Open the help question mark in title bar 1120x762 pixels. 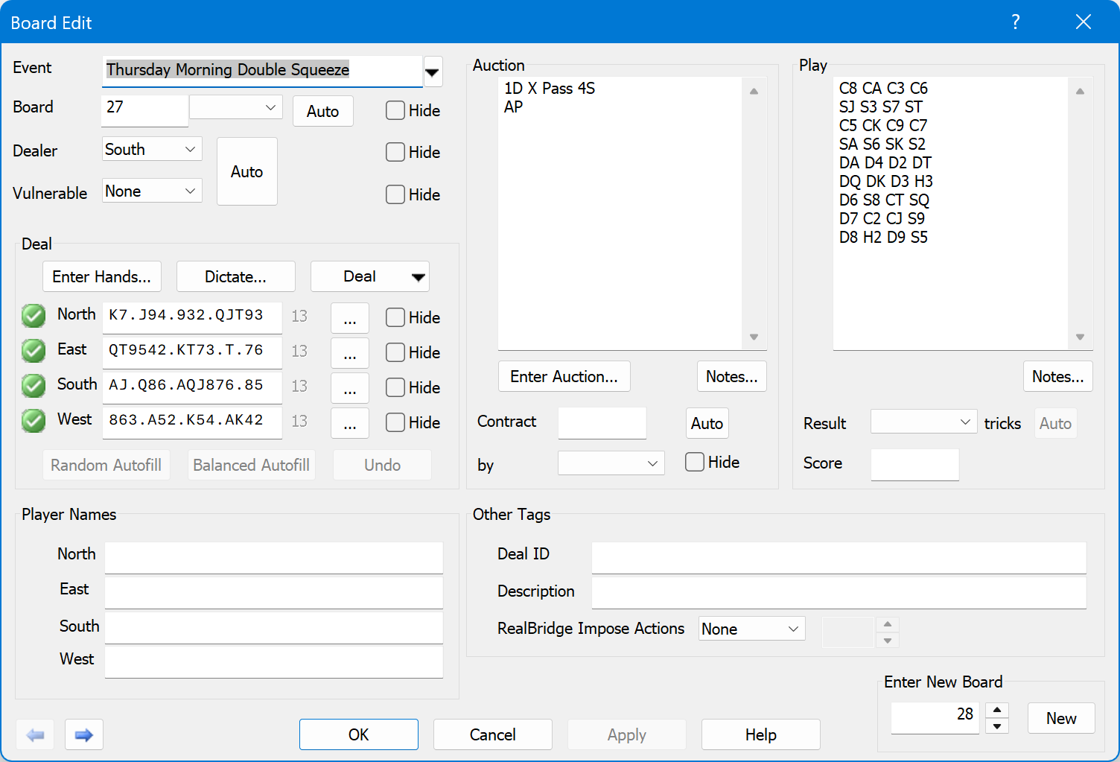[1016, 22]
